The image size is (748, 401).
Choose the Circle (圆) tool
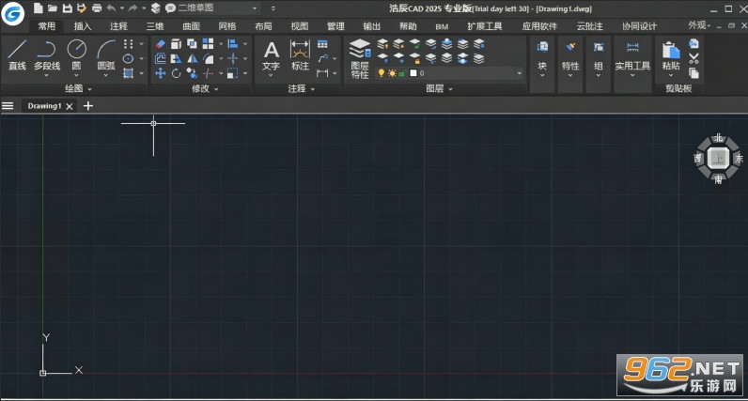76,54
